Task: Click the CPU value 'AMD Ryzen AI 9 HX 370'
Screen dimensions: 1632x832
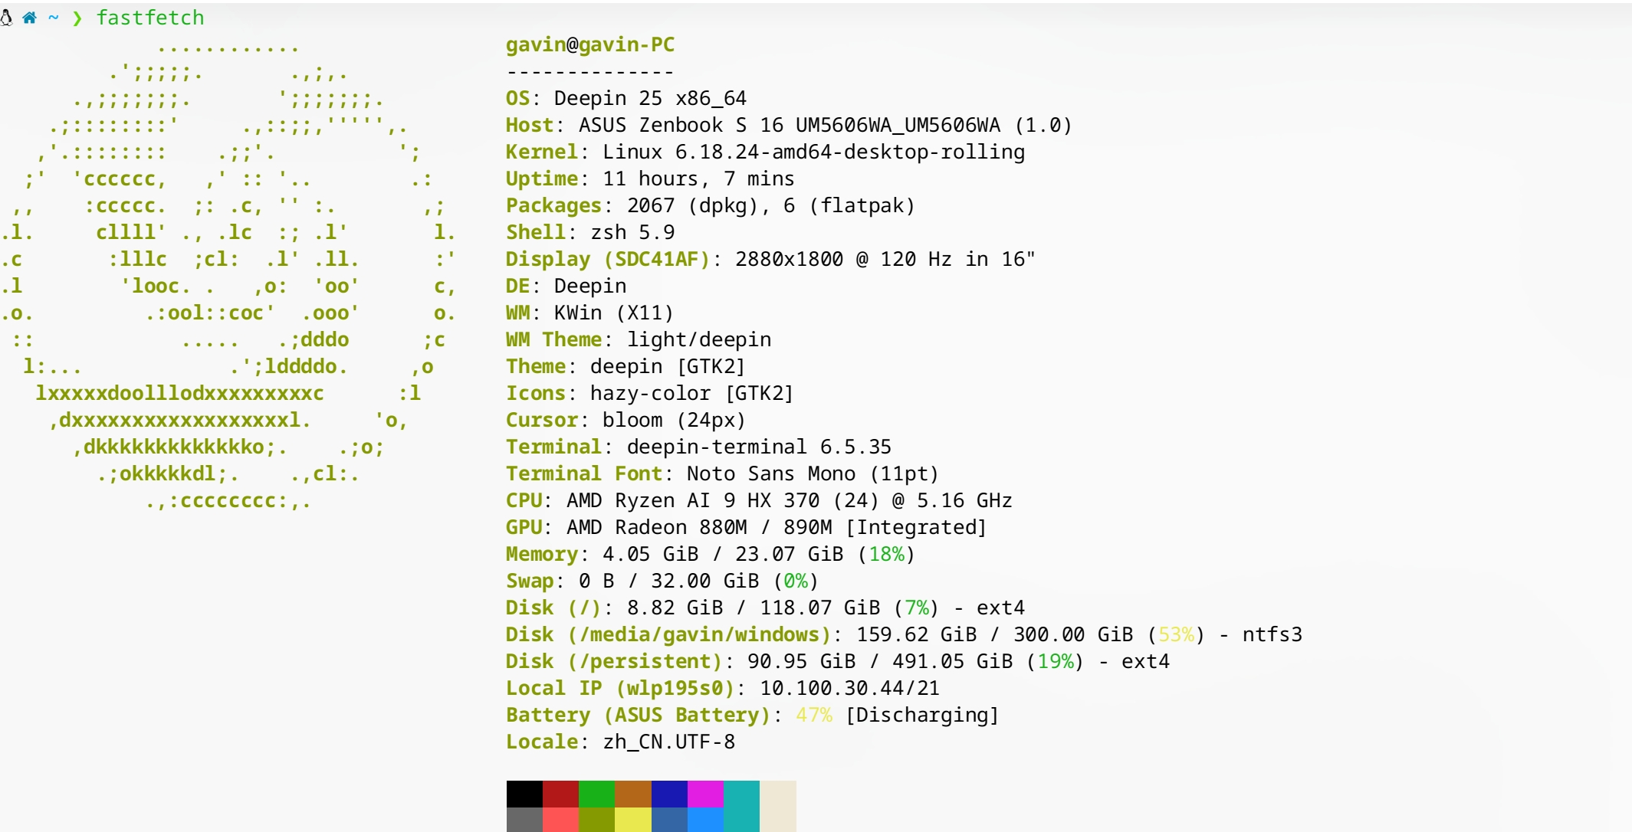Action: coord(692,500)
